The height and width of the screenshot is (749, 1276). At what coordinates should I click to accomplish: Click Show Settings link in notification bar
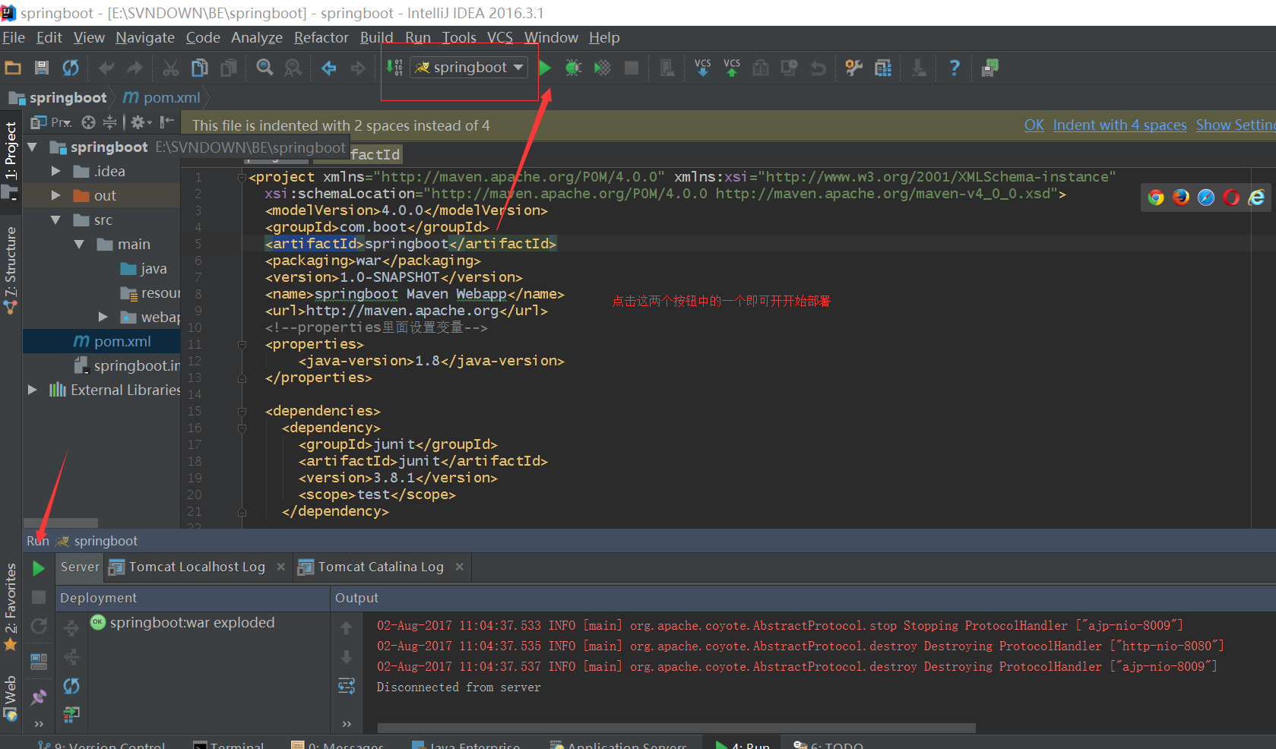[1236, 125]
